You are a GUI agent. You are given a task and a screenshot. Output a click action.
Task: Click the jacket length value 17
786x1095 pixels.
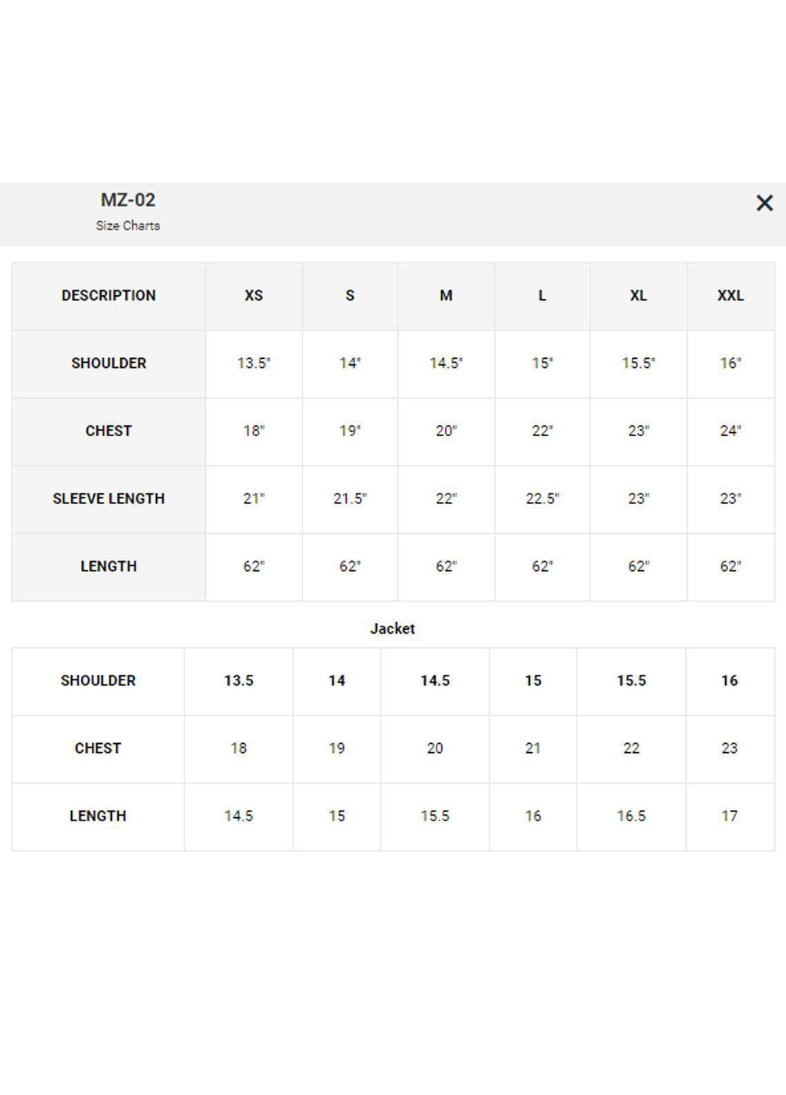[x=729, y=816]
